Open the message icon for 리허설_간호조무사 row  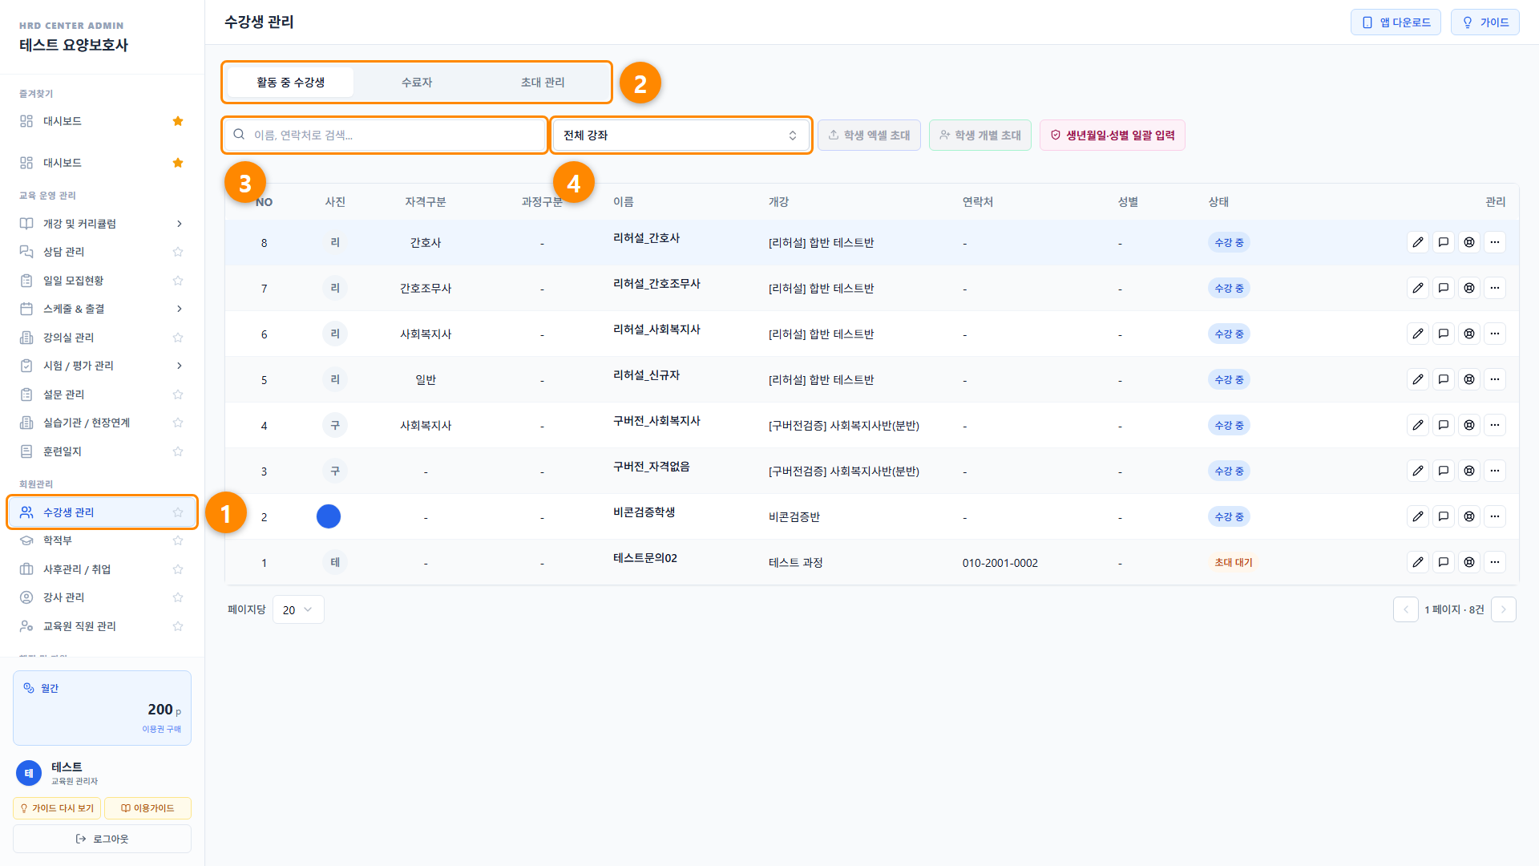(1444, 288)
